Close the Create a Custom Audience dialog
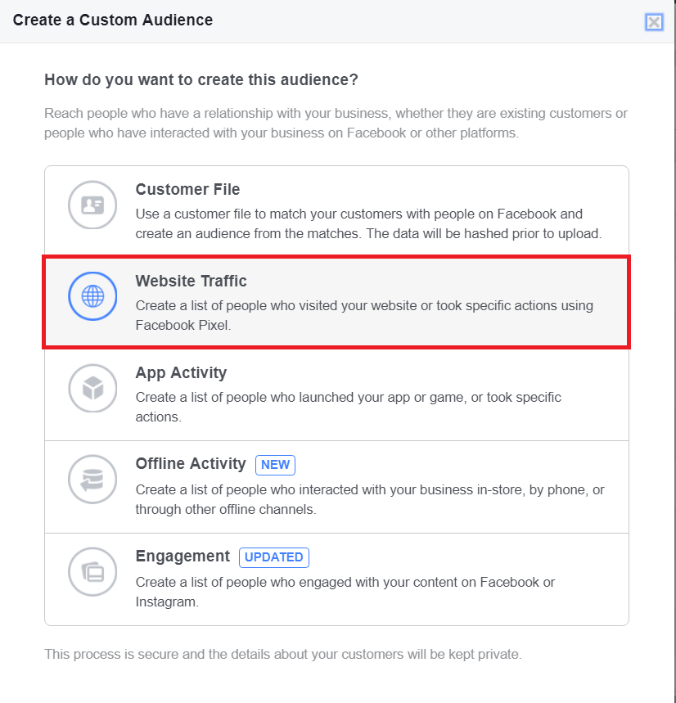This screenshot has height=703, width=676. tap(654, 21)
